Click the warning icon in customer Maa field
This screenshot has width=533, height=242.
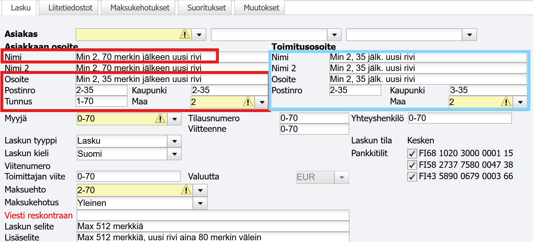point(248,102)
